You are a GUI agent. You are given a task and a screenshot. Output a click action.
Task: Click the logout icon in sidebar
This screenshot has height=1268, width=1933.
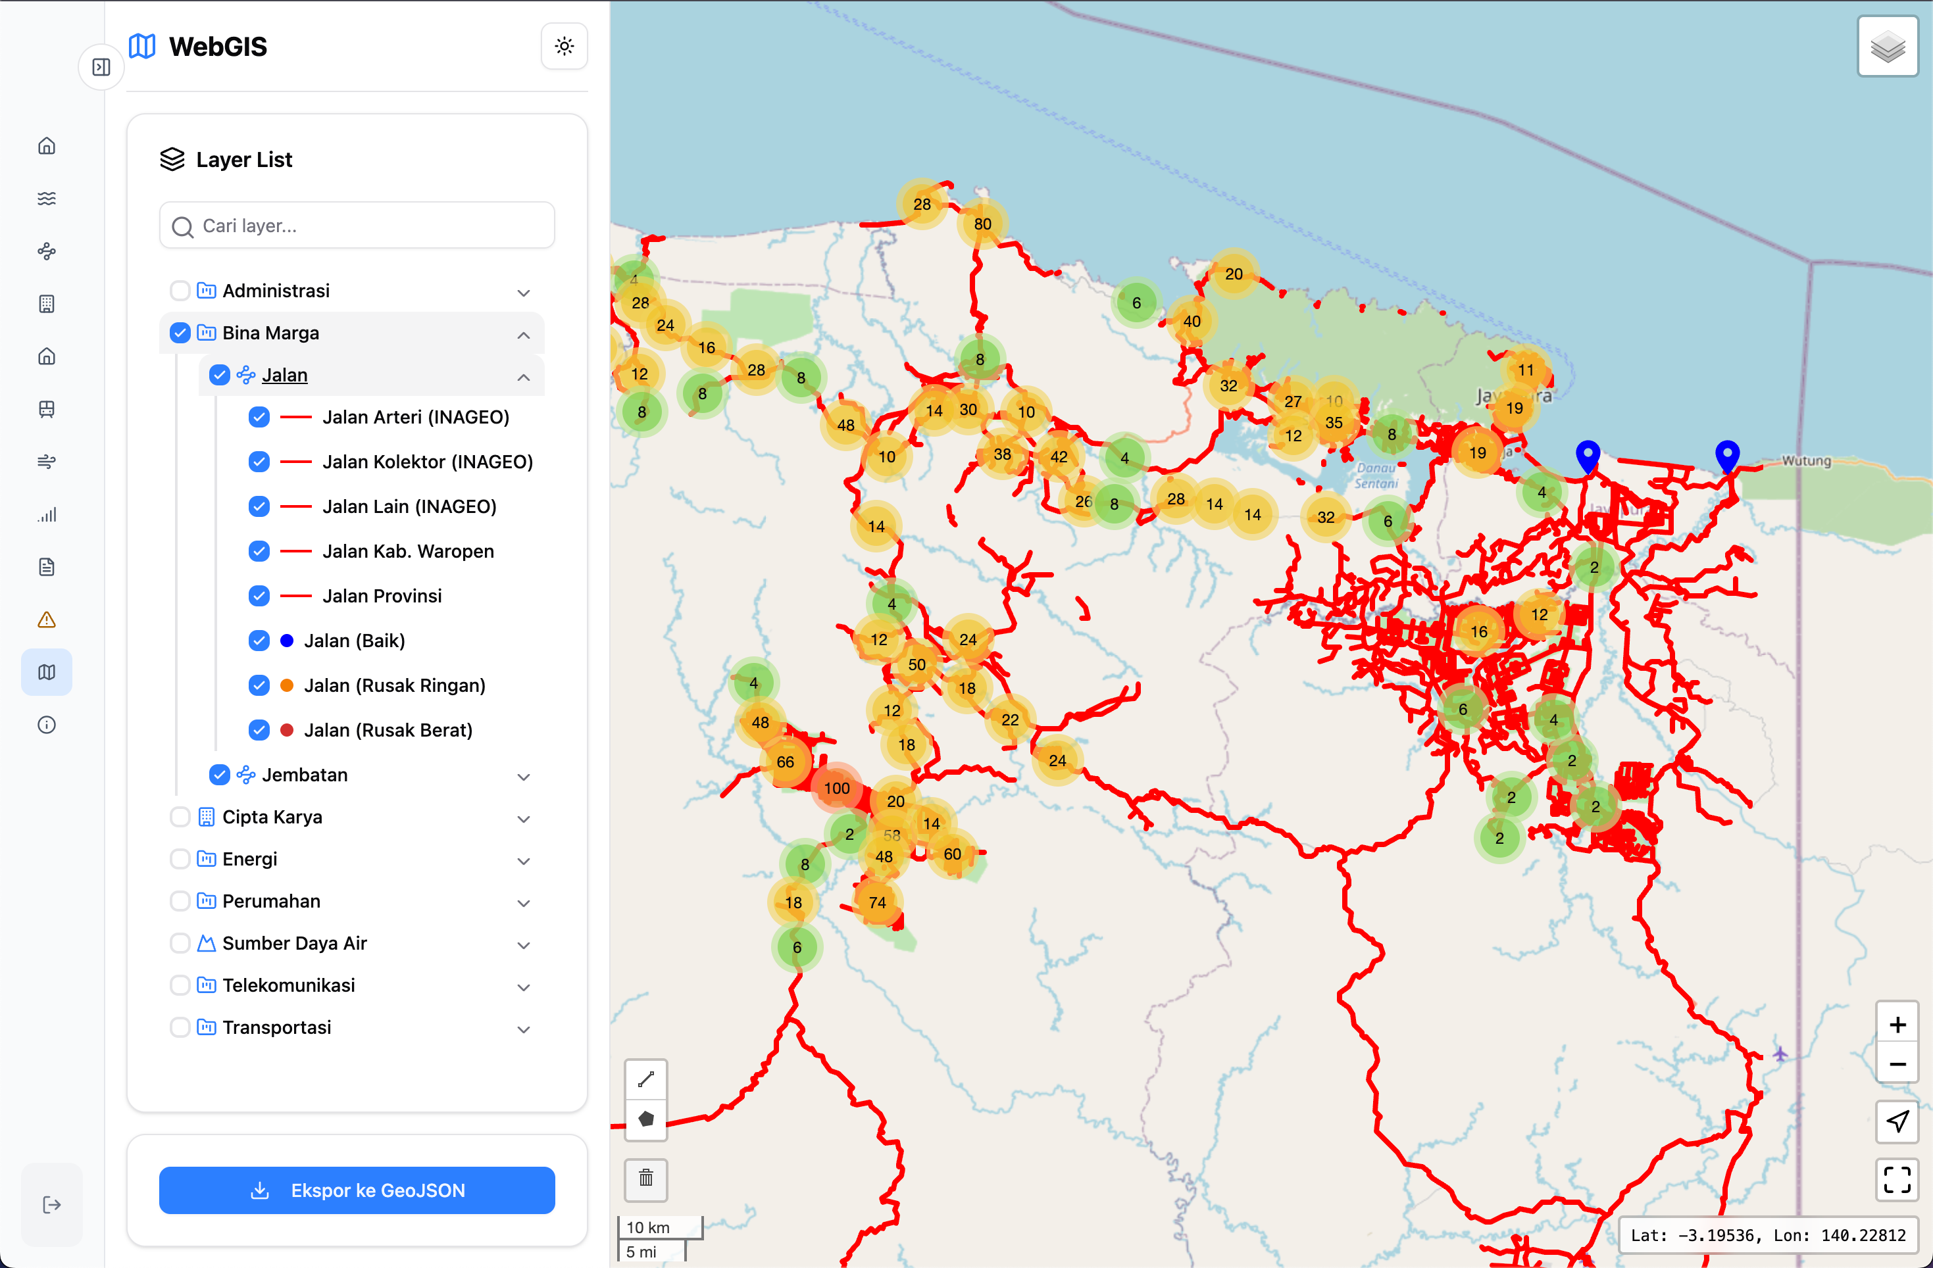point(51,1204)
